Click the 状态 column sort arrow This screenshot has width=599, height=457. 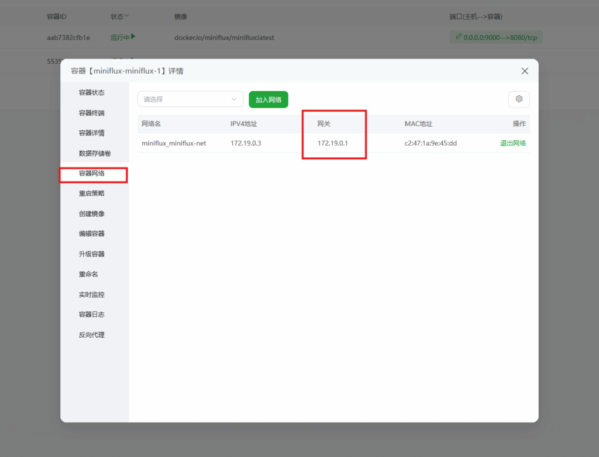pyautogui.click(x=127, y=16)
